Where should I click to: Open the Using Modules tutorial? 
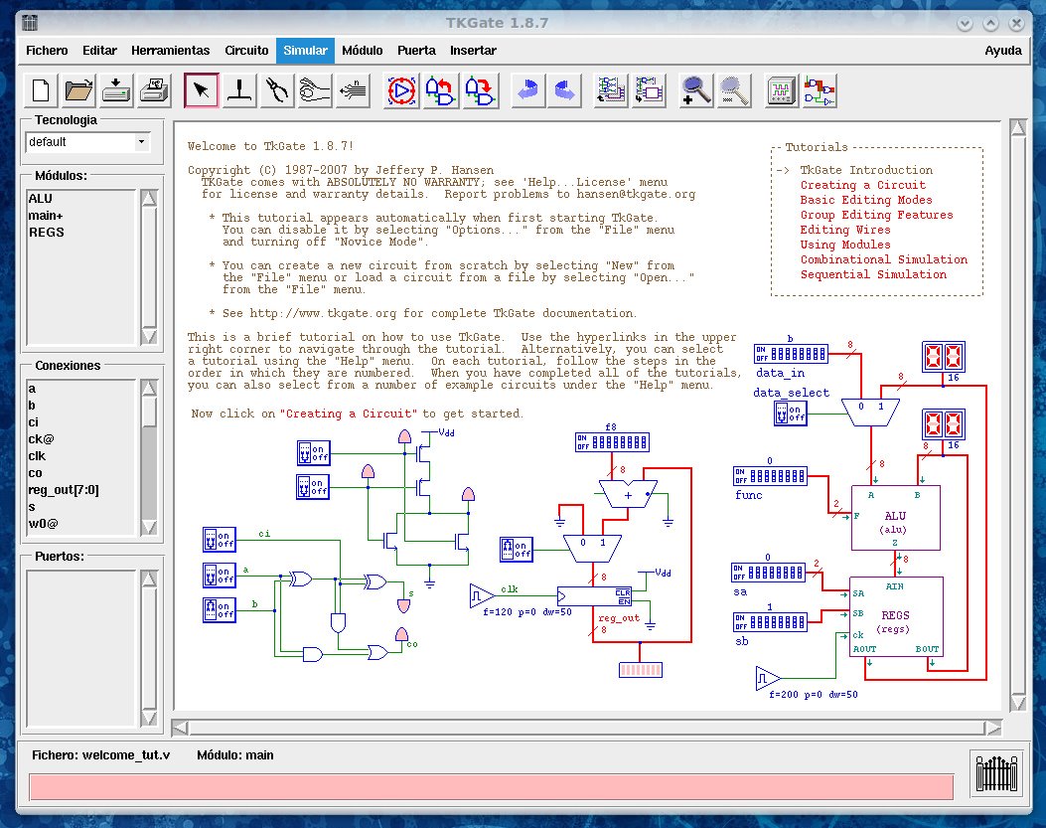(845, 245)
